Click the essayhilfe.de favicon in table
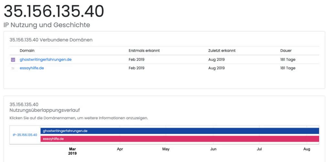The width and height of the screenshot is (331, 162). 13,68
